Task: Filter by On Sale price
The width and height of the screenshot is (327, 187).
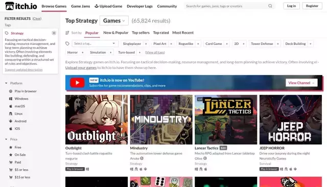Action: (20, 155)
